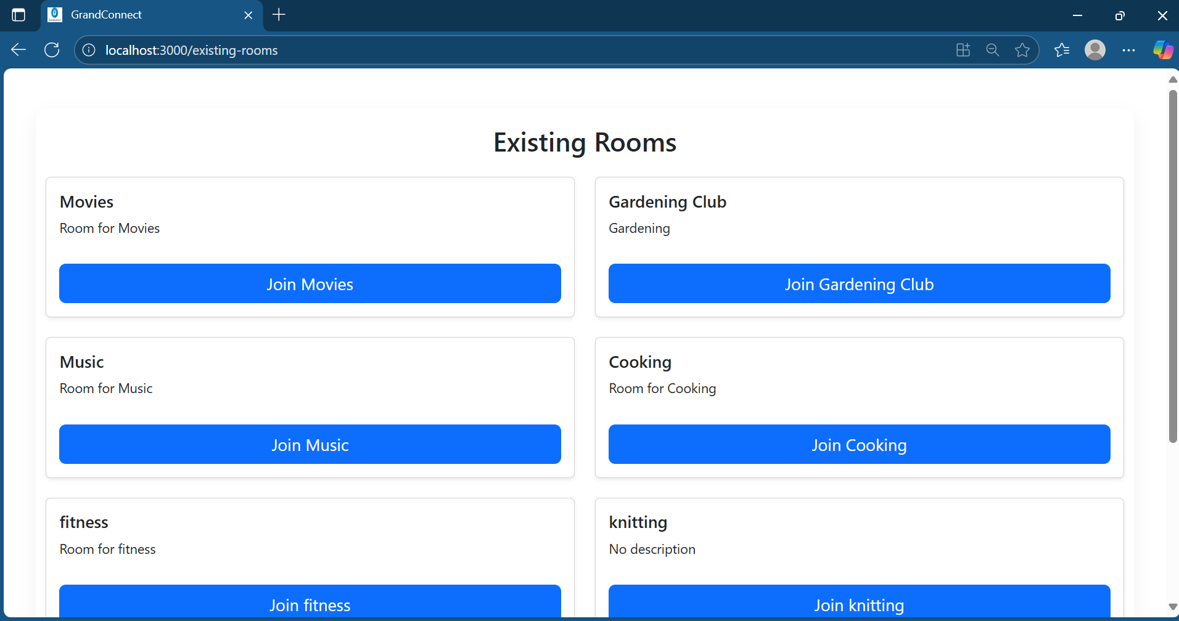This screenshot has height=621, width=1179.
Task: Join the Cooking room
Action: point(860,444)
